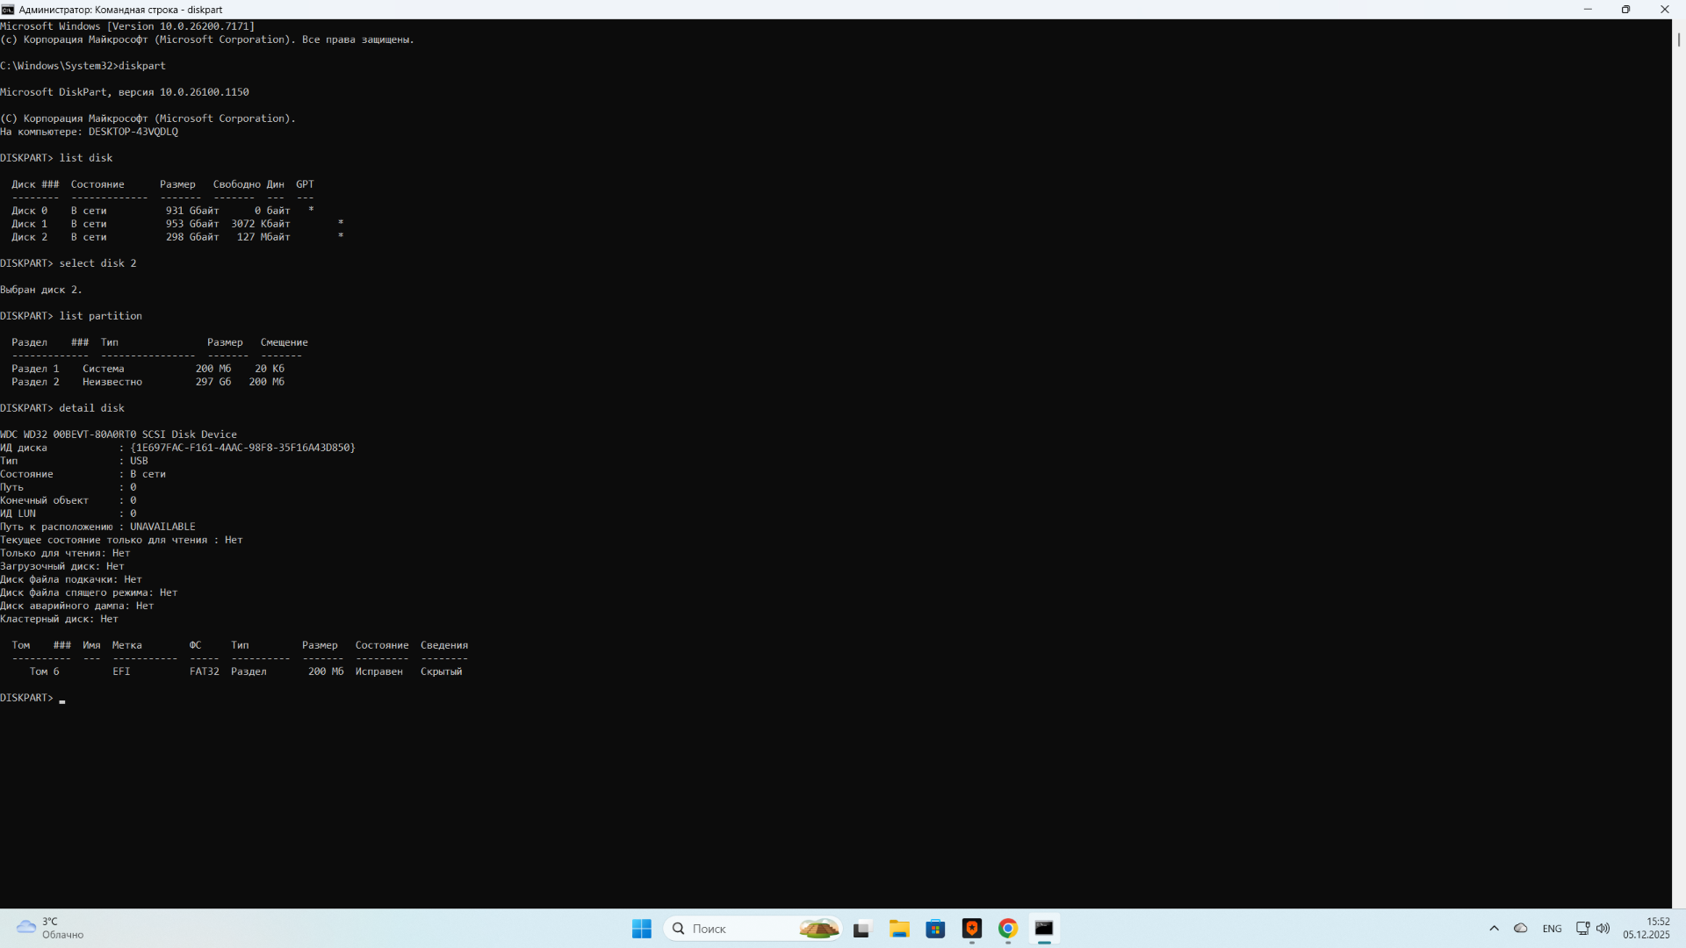This screenshot has width=1686, height=948.
Task: Open the orange shield app on the taskbar
Action: click(971, 929)
